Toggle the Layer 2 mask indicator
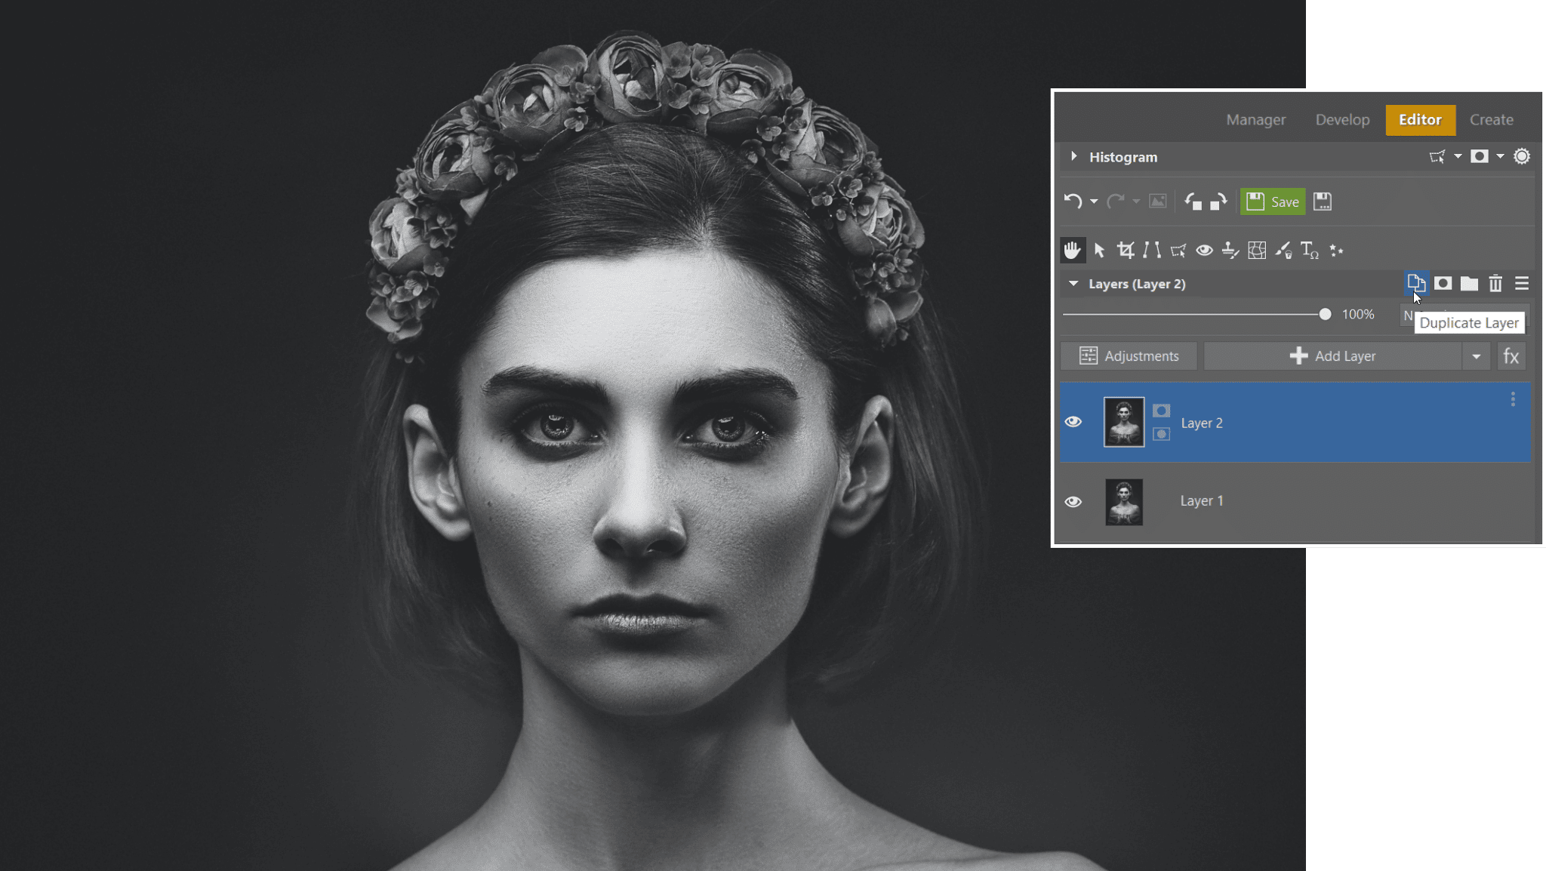Screen dimensions: 1546x871 1161,411
